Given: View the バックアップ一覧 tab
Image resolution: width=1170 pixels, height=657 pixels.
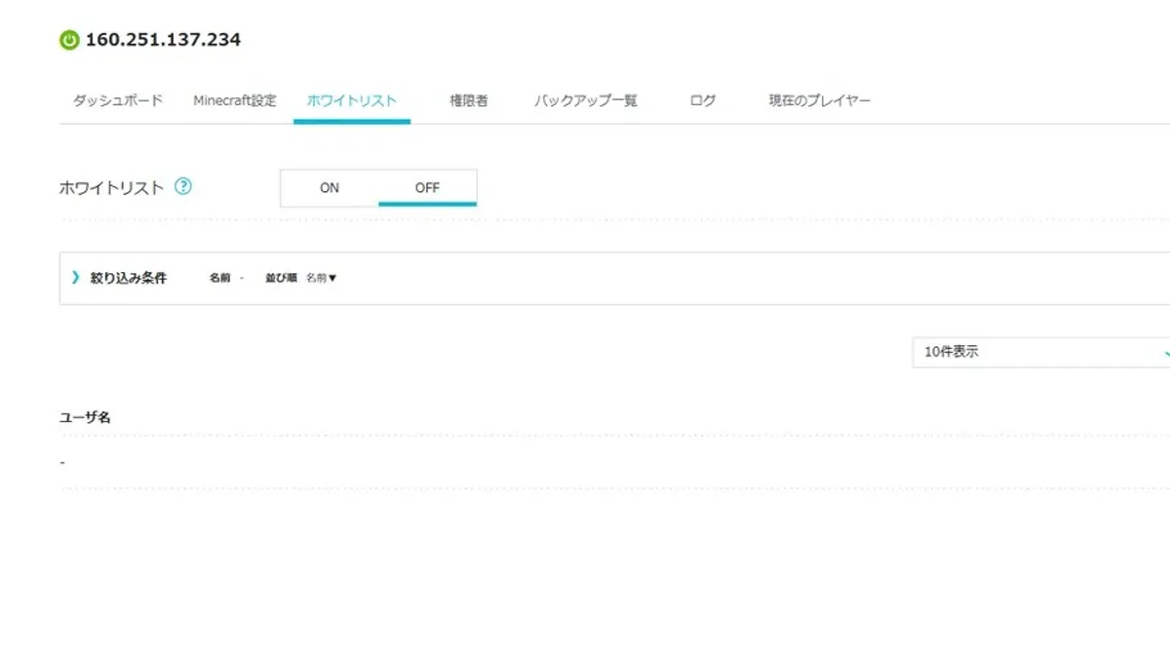Looking at the screenshot, I should (x=586, y=99).
